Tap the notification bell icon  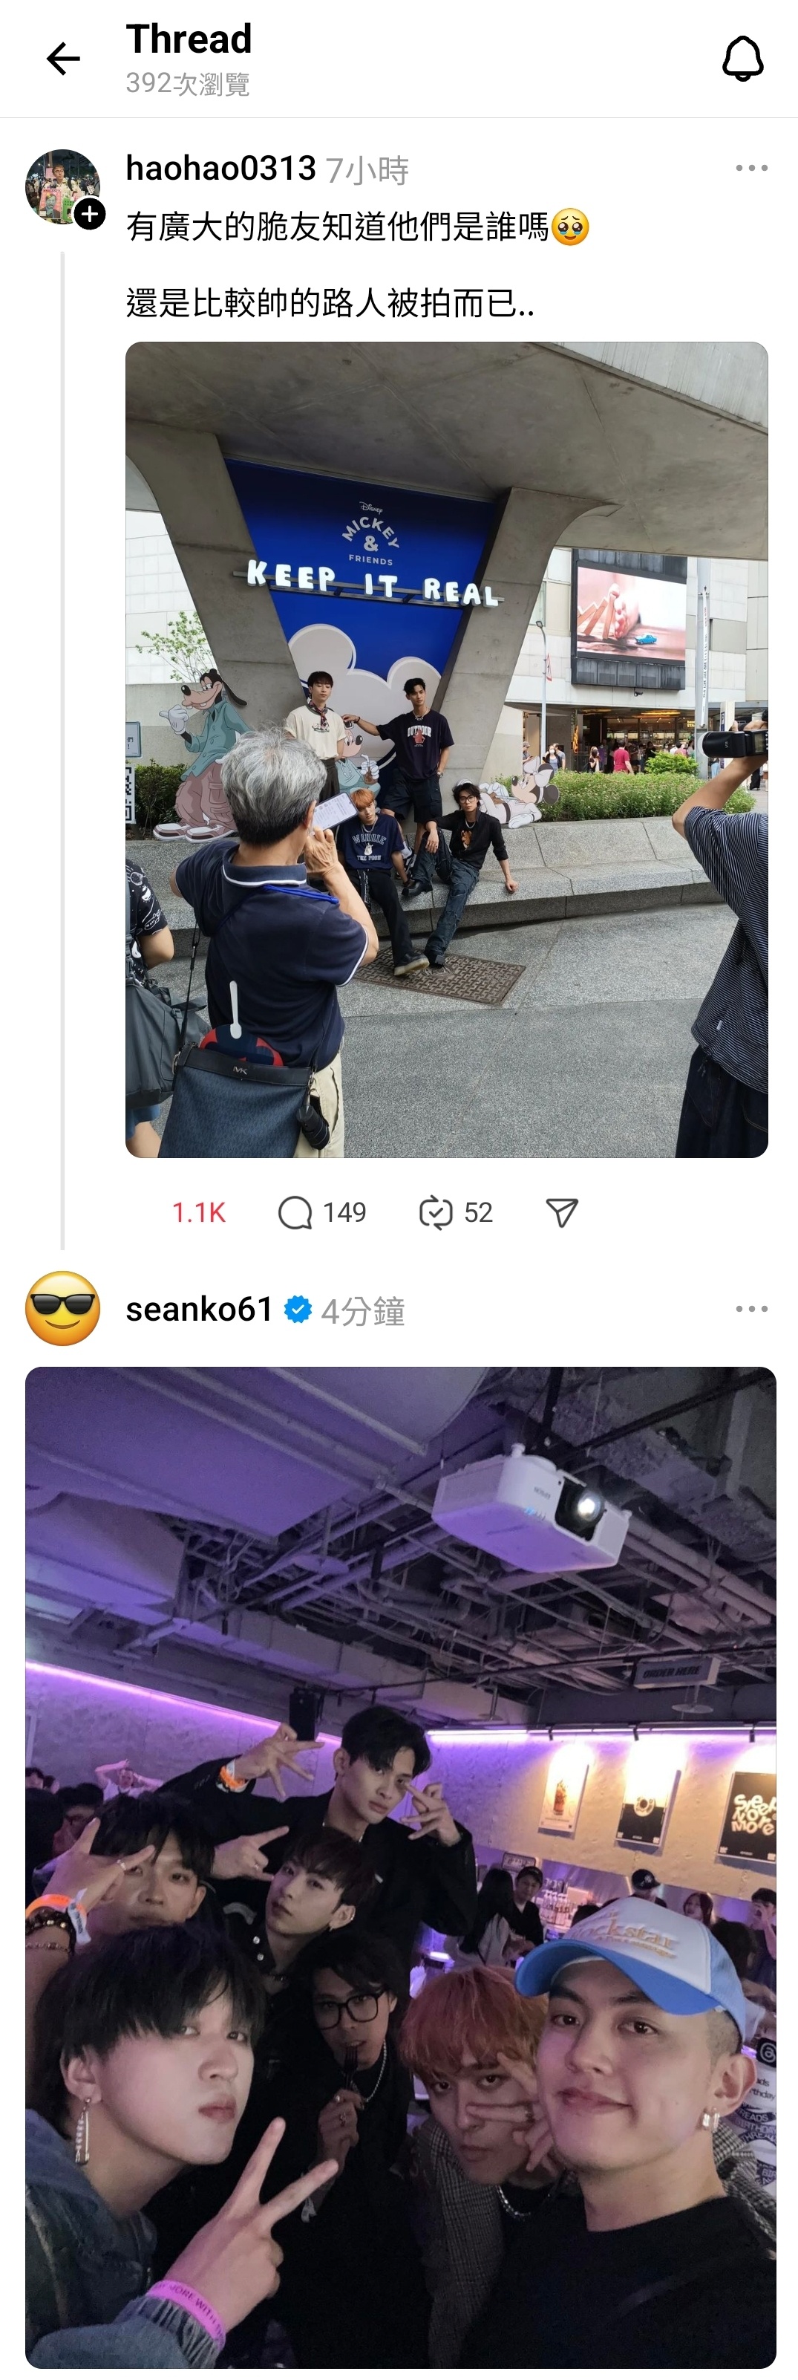tap(742, 59)
